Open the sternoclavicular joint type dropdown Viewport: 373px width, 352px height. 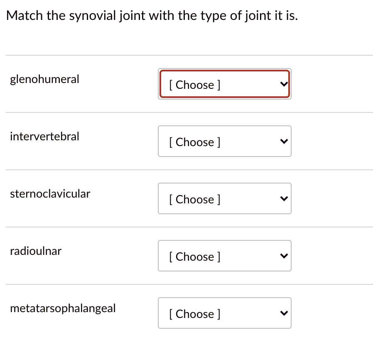click(224, 198)
